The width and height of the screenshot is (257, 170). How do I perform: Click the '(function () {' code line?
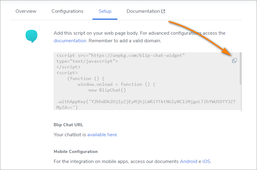86,78
